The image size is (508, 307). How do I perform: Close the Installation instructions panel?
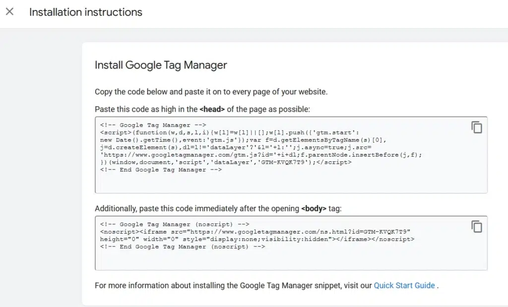point(9,12)
